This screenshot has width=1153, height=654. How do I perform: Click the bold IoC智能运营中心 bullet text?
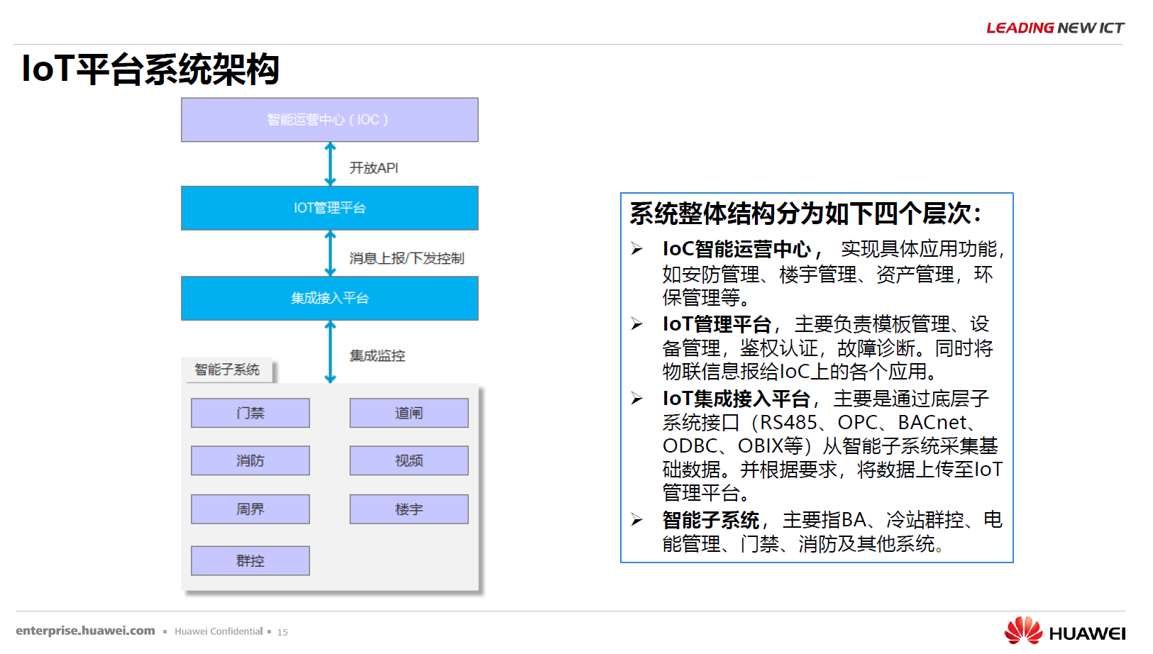(737, 249)
